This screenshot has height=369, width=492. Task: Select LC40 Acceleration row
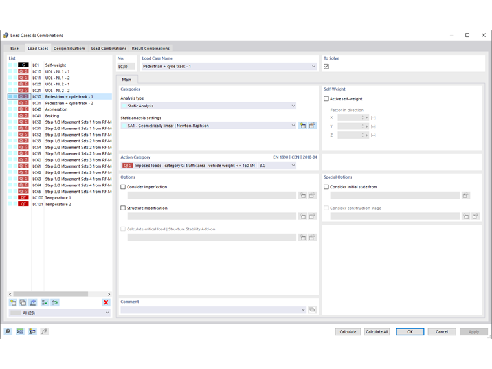coord(60,109)
